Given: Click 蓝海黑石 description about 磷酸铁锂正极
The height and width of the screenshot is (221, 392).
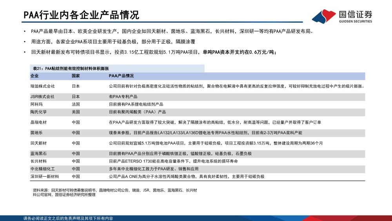Looking at the screenshot, I should tap(180, 153).
